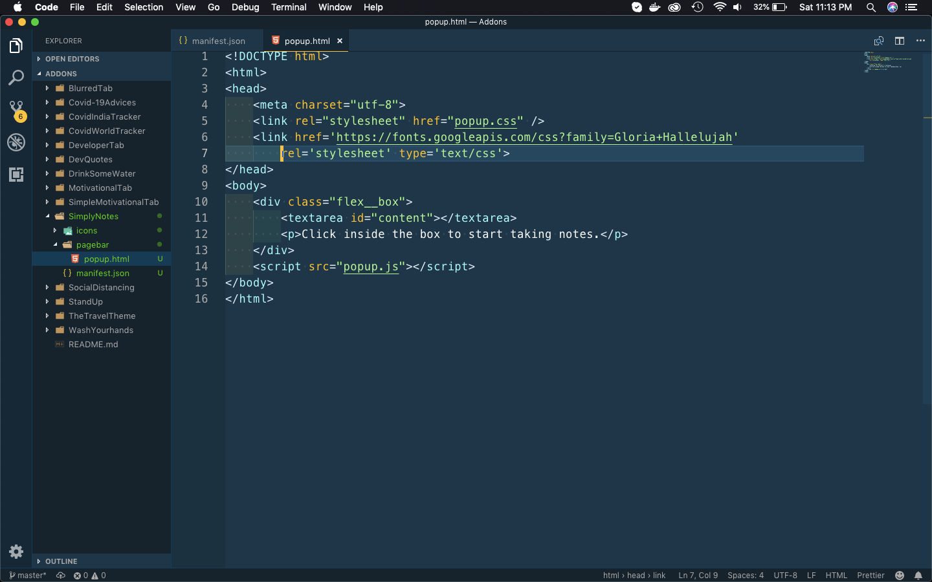Open manifest.json in the file tree
Viewport: 932px width, 582px height.
102,273
